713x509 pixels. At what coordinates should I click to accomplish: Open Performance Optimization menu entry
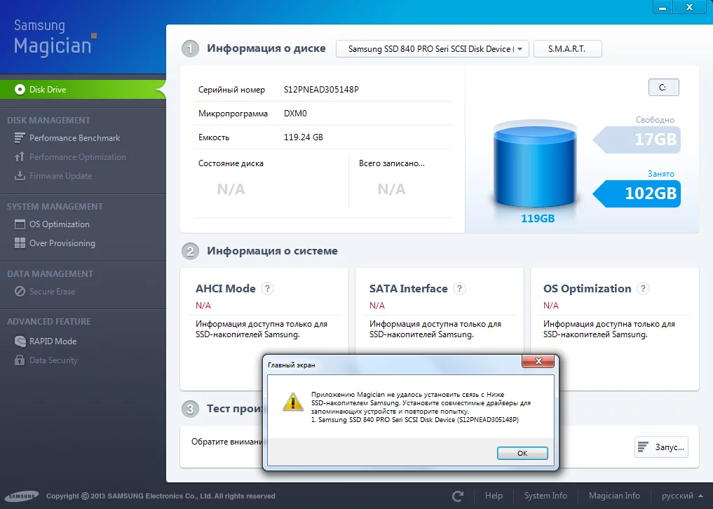point(78,157)
